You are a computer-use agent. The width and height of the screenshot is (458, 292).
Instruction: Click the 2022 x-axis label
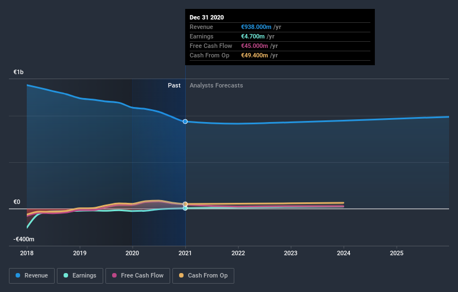238,253
